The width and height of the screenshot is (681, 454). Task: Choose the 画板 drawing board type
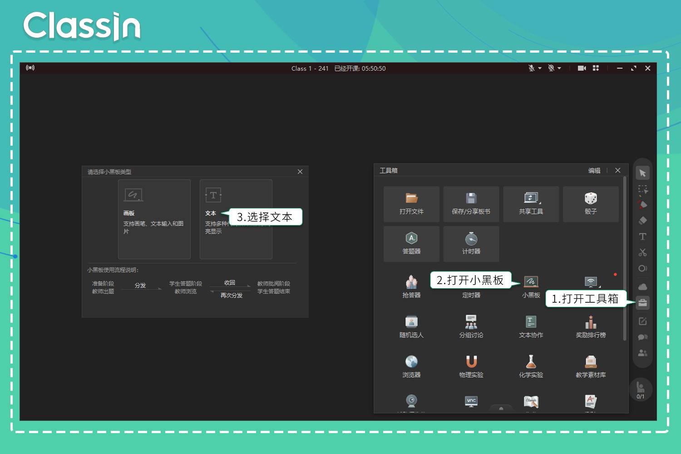(154, 219)
